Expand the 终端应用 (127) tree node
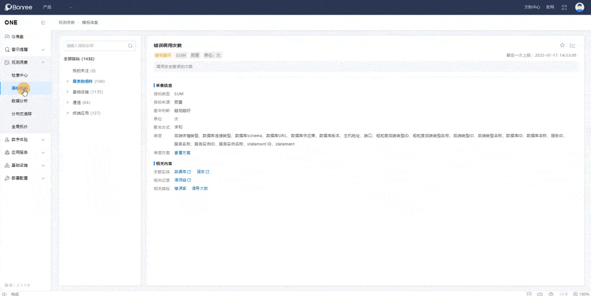Screen dimensions: 591x296 [x=68, y=113]
